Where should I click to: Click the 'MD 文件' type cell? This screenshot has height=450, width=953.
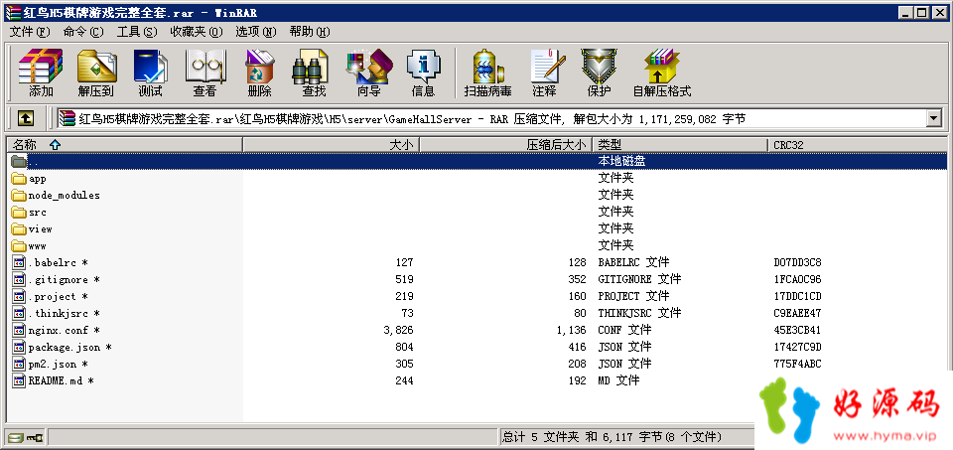pyautogui.click(x=618, y=380)
